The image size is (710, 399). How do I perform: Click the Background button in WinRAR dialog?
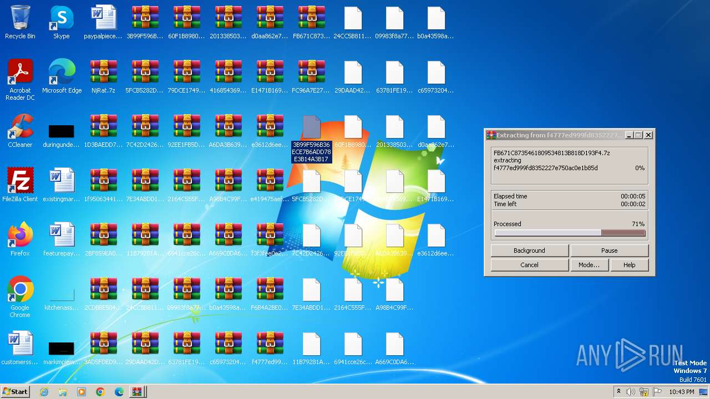(x=529, y=250)
